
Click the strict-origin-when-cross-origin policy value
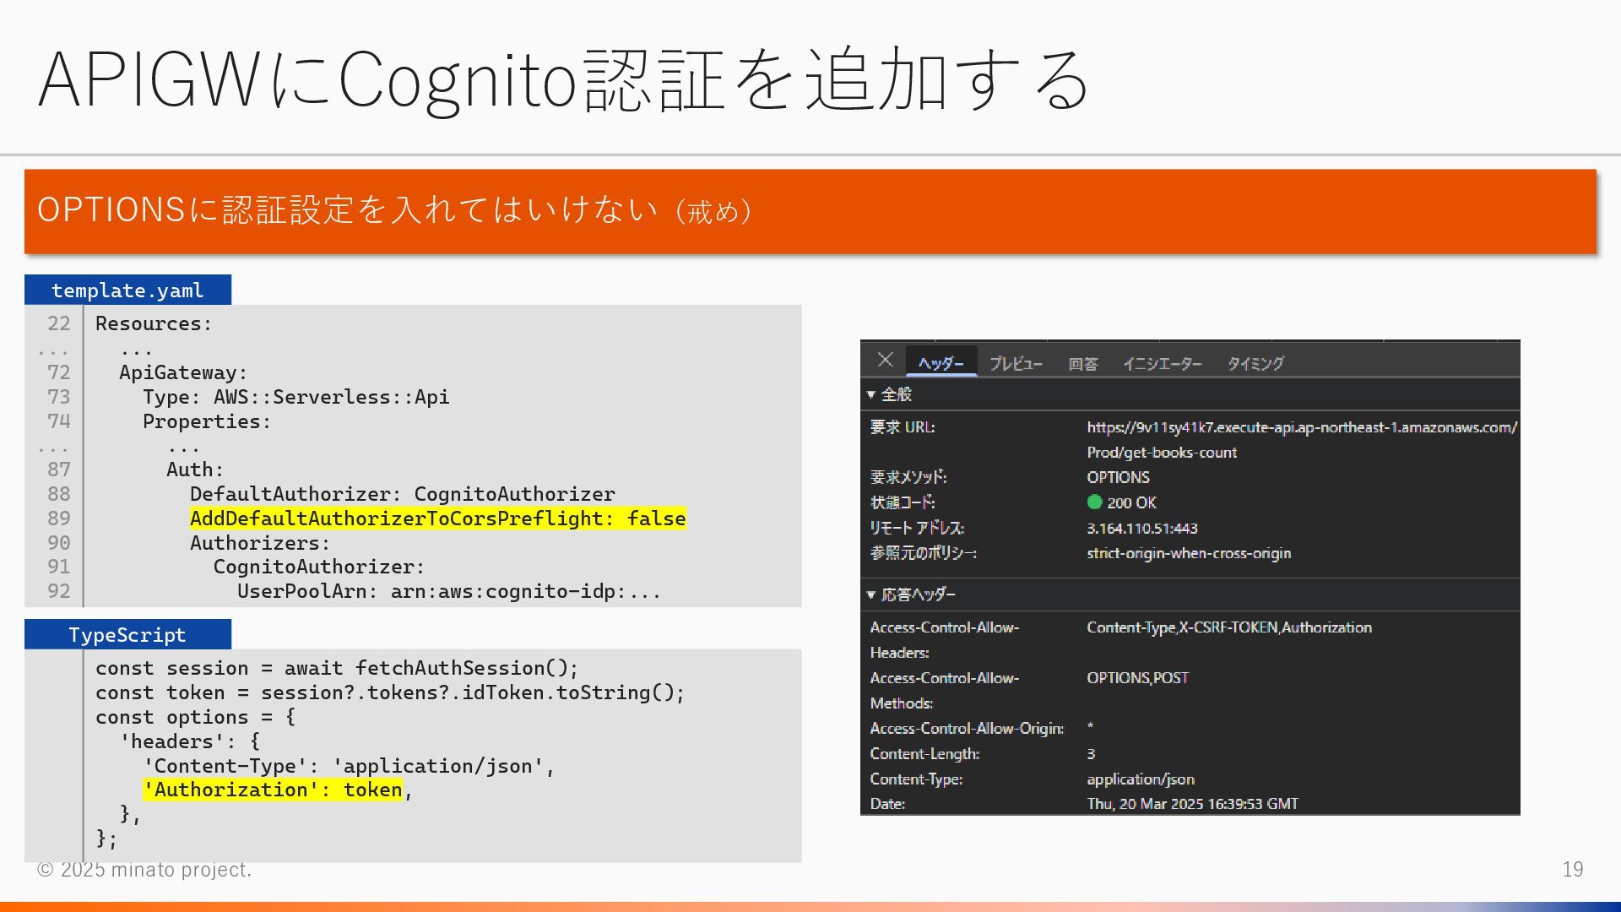point(1188,553)
